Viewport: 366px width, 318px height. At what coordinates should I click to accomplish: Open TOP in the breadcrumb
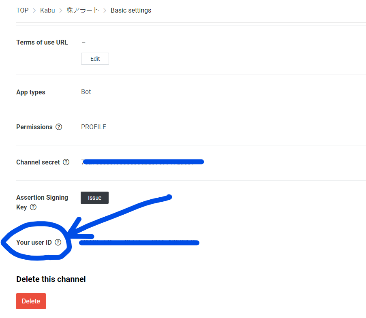click(22, 10)
